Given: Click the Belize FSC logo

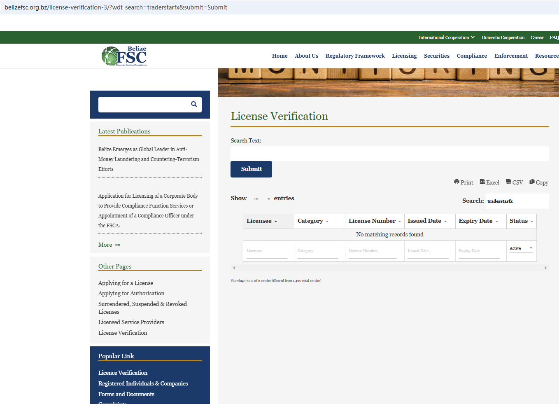Looking at the screenshot, I should coord(124,56).
